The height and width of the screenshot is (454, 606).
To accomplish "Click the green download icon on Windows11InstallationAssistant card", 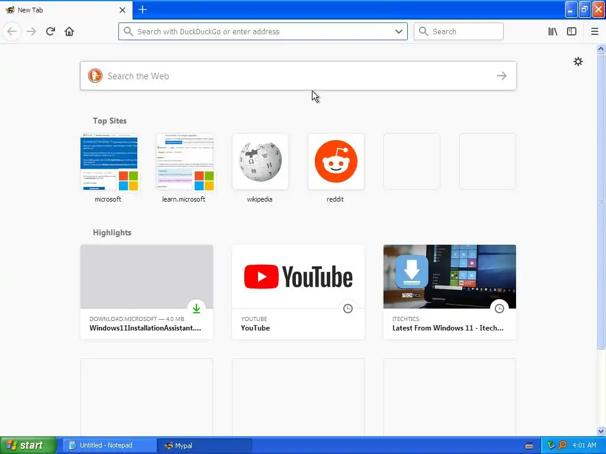I will pyautogui.click(x=196, y=308).
